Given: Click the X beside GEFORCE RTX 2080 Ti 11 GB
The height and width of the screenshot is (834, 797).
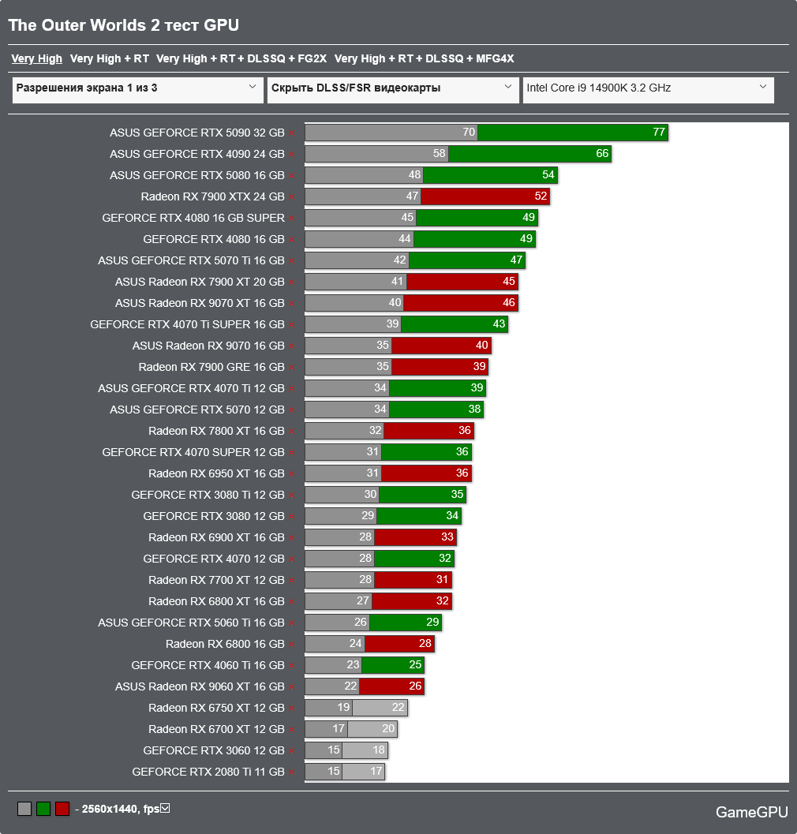Looking at the screenshot, I should (x=291, y=772).
